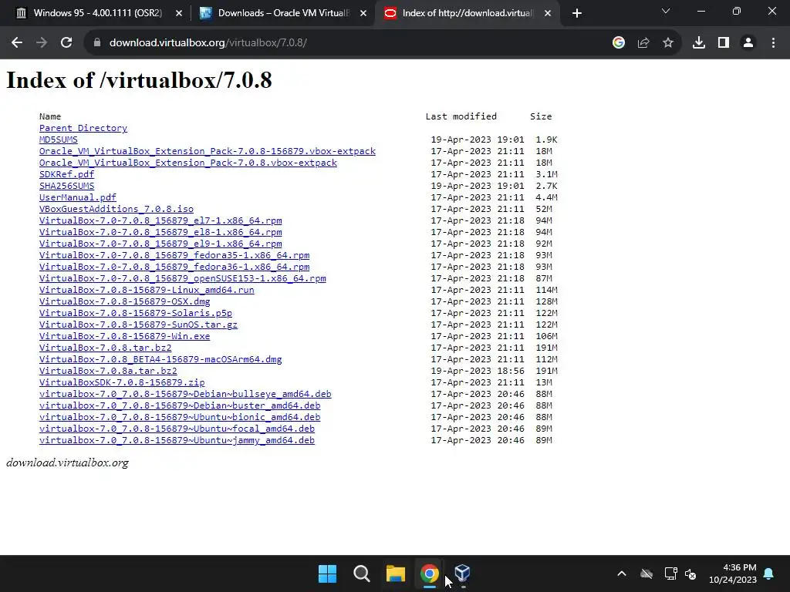Open SDKRef.pdf link
This screenshot has height=592, width=790.
66,174
